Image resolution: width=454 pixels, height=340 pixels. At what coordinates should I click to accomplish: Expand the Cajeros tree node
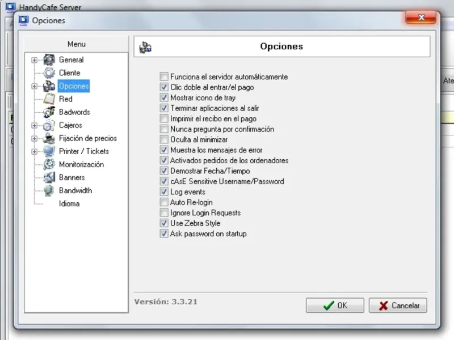pyautogui.click(x=35, y=125)
